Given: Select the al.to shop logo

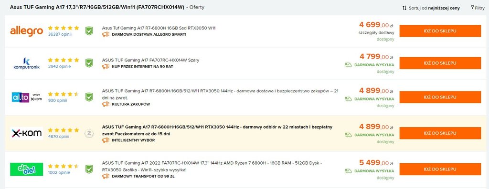Looking at the screenshot, I should pos(27,97).
